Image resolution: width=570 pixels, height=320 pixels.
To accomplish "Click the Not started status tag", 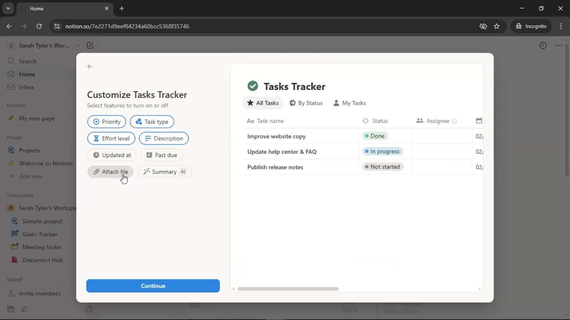I will [382, 167].
